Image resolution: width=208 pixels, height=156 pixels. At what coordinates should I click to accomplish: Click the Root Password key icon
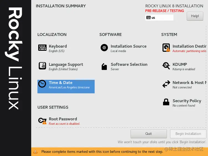click(x=42, y=121)
